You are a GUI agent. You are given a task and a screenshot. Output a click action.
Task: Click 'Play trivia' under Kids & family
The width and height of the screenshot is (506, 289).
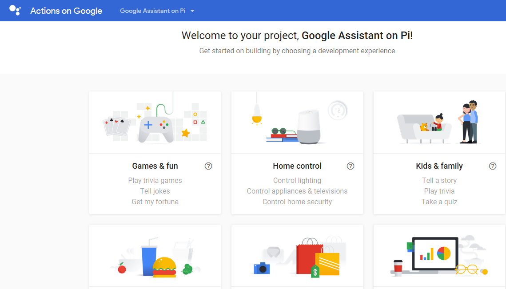coord(439,191)
